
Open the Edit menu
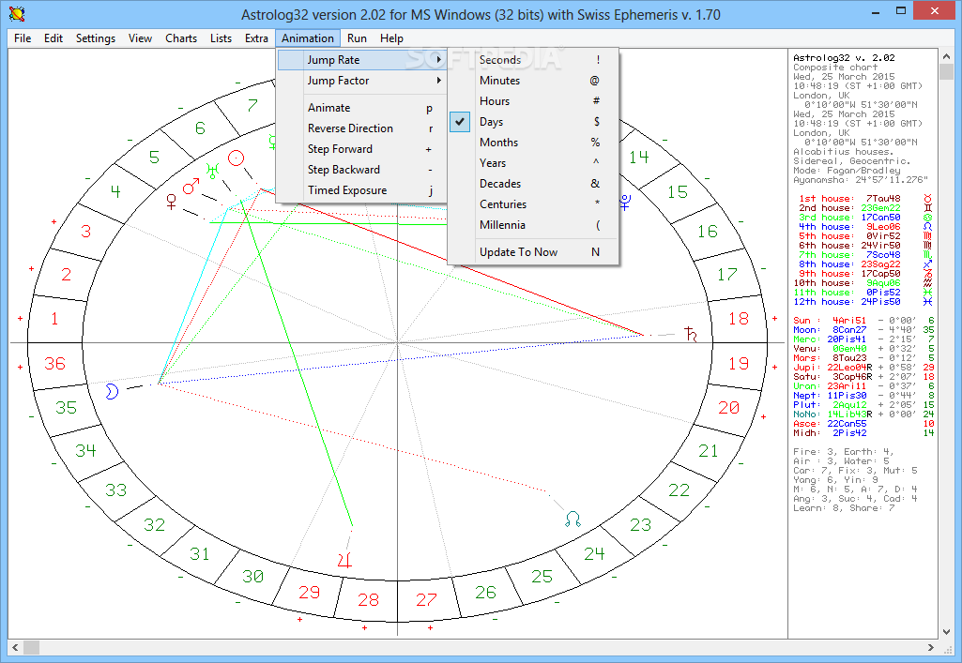pyautogui.click(x=53, y=38)
